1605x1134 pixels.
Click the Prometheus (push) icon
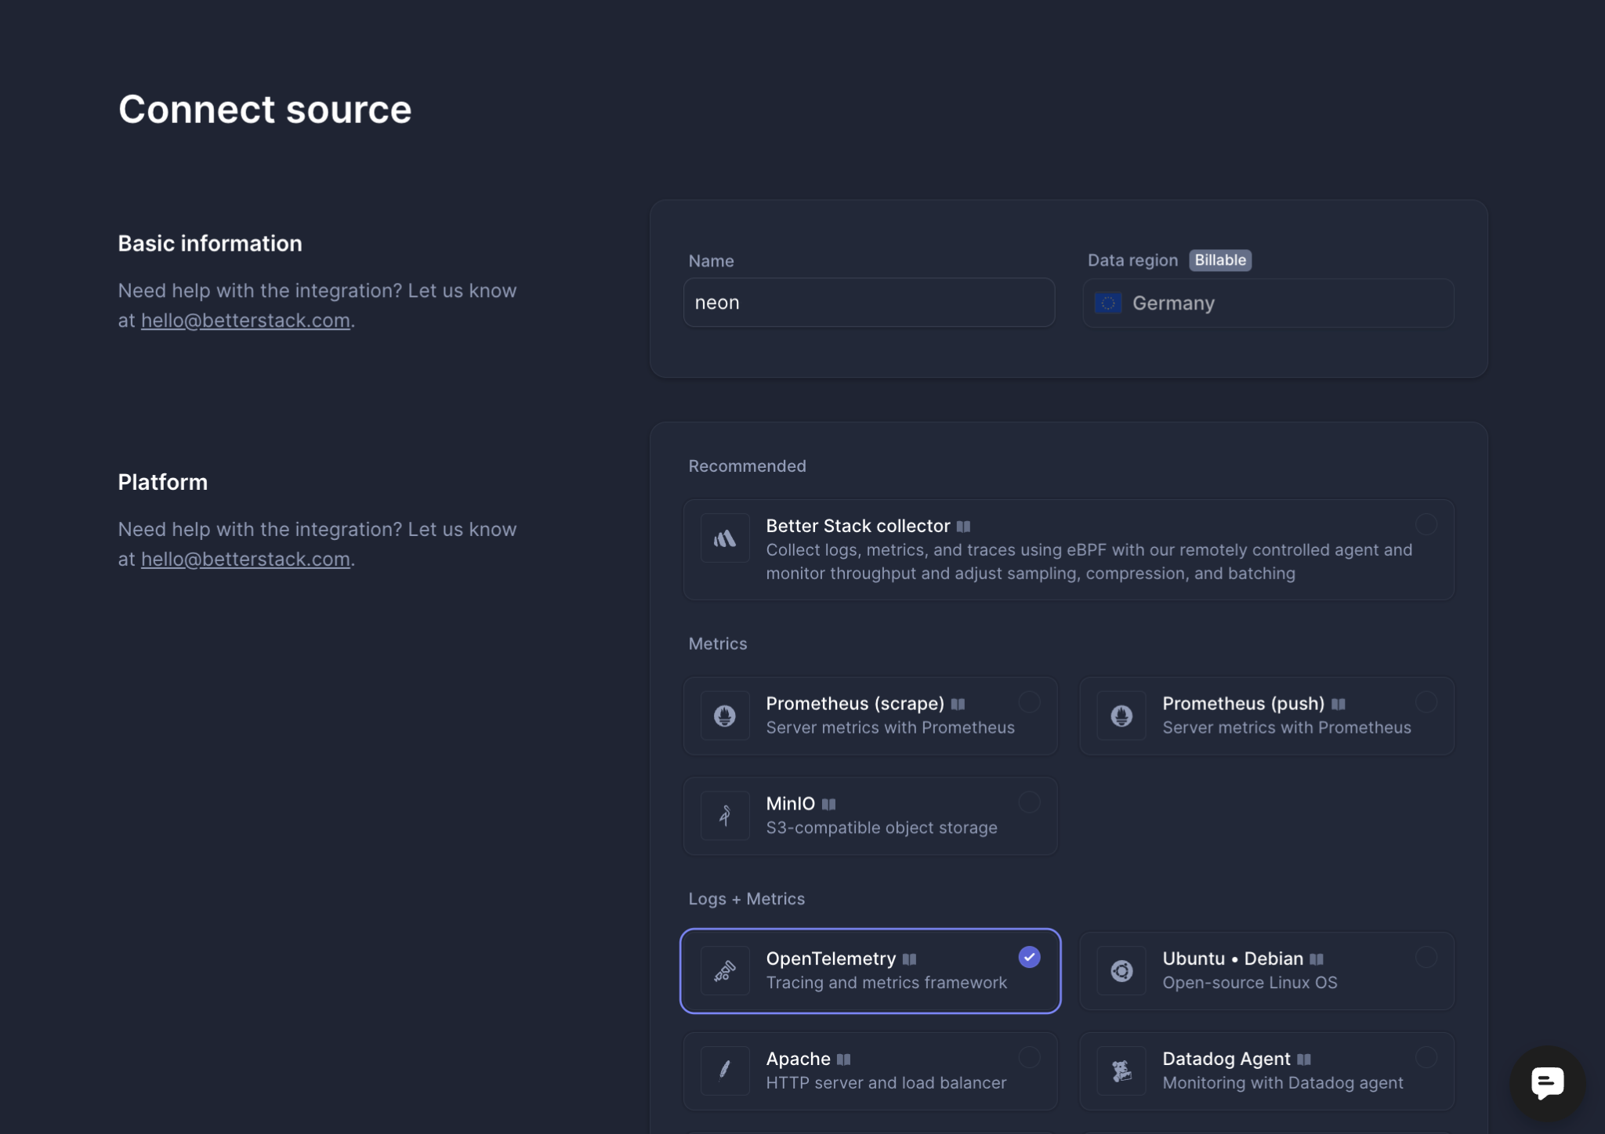pyautogui.click(x=1121, y=716)
